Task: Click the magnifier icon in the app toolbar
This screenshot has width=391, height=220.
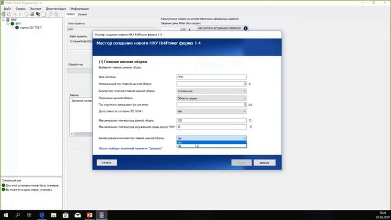Action: [x=50, y=15]
